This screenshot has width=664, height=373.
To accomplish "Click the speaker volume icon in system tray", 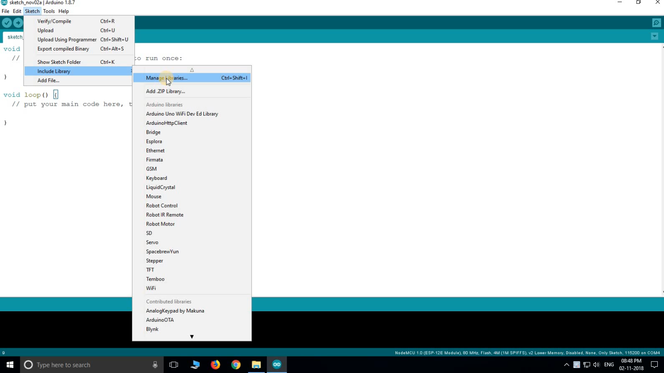I will point(597,365).
